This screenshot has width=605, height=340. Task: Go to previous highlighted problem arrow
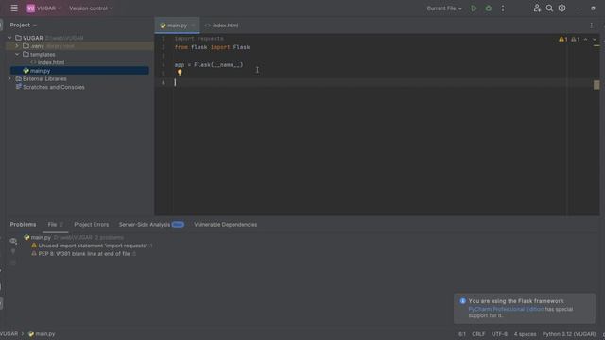[x=586, y=40]
